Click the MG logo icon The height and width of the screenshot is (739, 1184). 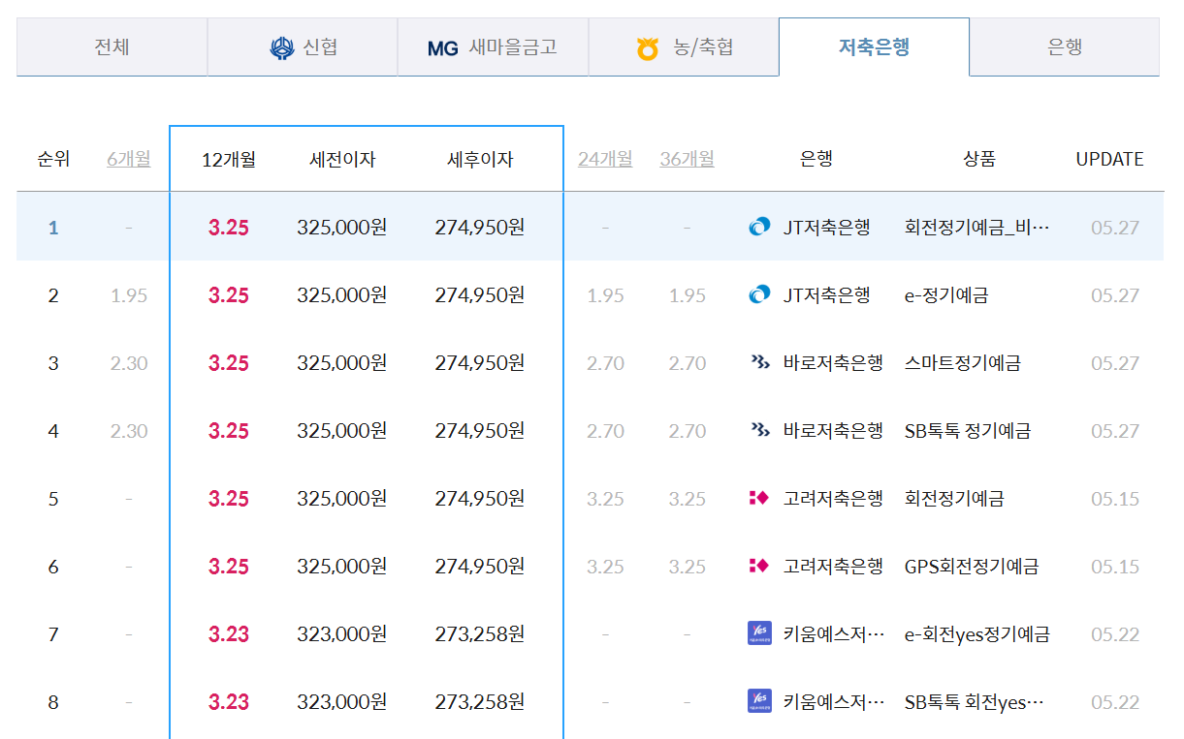click(x=443, y=47)
